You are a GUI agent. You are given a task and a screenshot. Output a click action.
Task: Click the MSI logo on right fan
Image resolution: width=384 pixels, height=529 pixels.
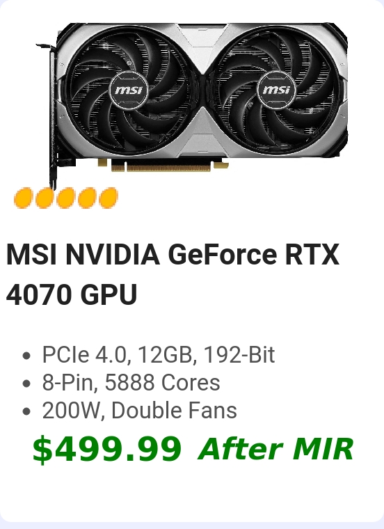[276, 89]
